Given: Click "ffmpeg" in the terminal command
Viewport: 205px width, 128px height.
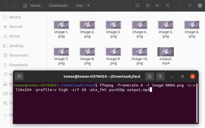Looking at the screenshot, I should pyautogui.click(x=107, y=85).
